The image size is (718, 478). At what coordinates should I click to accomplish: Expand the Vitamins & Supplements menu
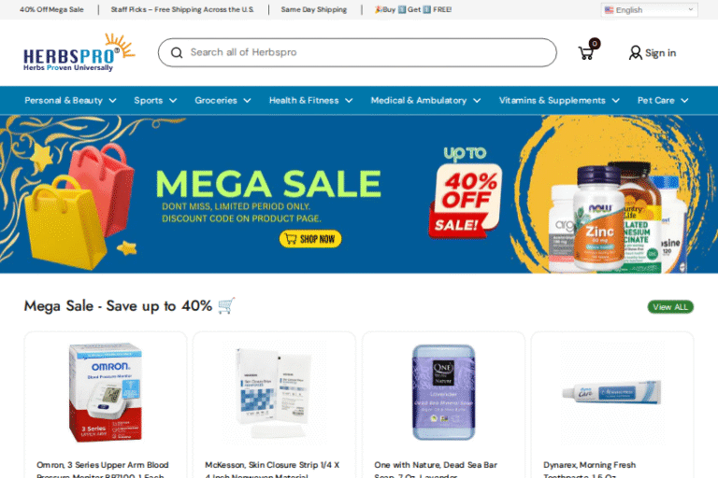coord(559,100)
